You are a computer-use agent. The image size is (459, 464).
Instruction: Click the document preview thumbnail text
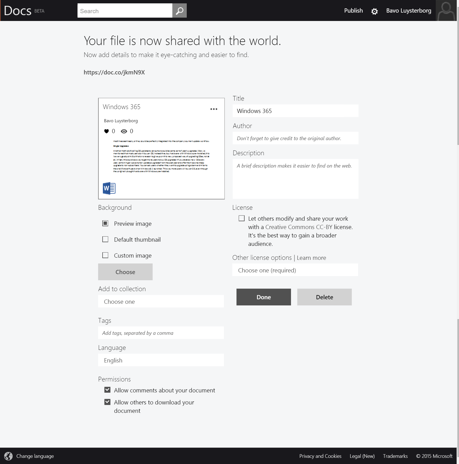click(161, 156)
